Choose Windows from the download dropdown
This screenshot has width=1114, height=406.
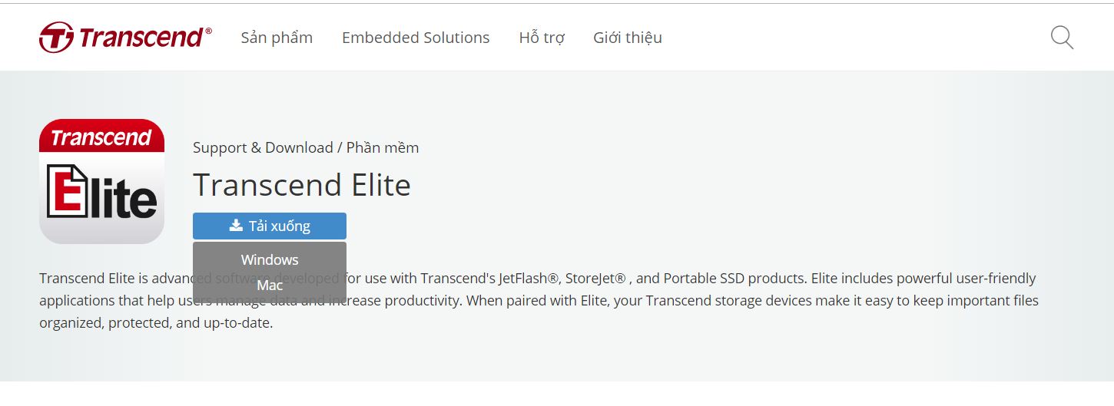coord(270,259)
